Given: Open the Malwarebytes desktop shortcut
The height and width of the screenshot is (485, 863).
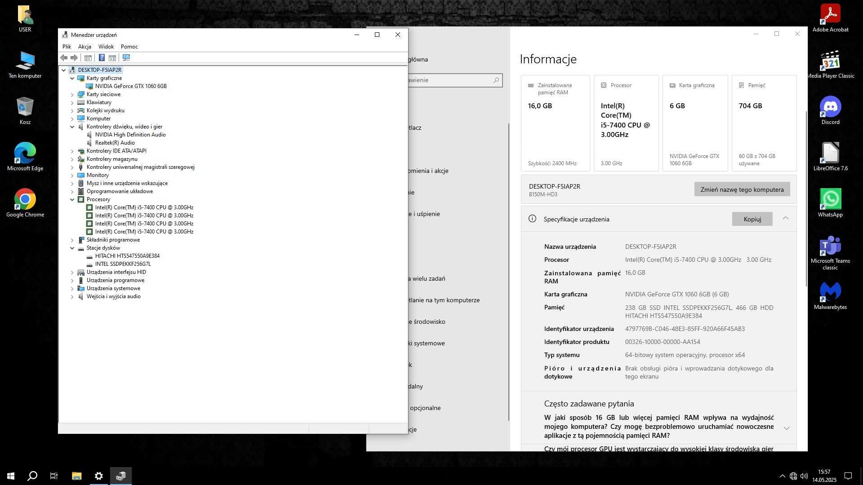Looking at the screenshot, I should (x=830, y=295).
